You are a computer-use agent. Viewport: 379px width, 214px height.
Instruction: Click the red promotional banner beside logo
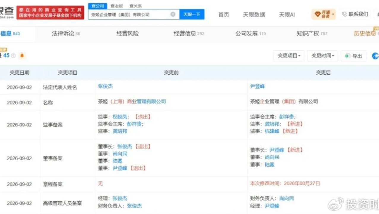(50, 12)
